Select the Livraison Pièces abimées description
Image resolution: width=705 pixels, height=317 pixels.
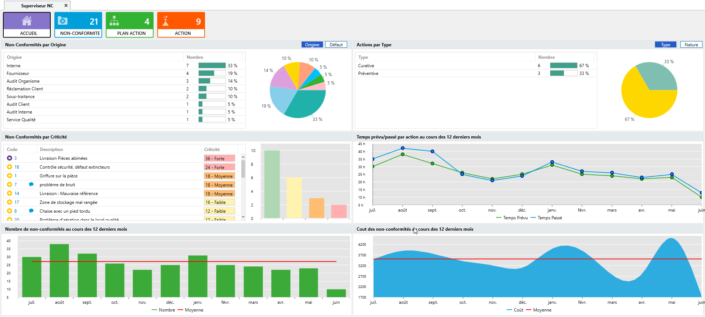[x=64, y=158]
